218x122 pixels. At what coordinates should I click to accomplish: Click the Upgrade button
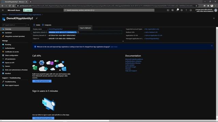(28, 10)
